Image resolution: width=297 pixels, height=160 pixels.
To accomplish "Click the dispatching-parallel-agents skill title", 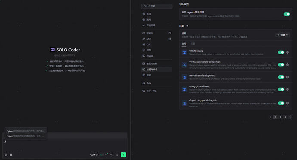I will pyautogui.click(x=203, y=100).
